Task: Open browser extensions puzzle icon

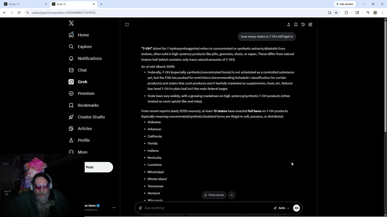Action: (346, 13)
